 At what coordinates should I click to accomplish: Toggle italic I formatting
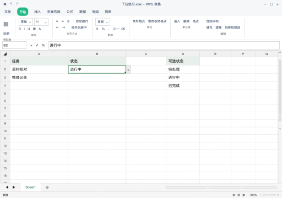[24, 29]
